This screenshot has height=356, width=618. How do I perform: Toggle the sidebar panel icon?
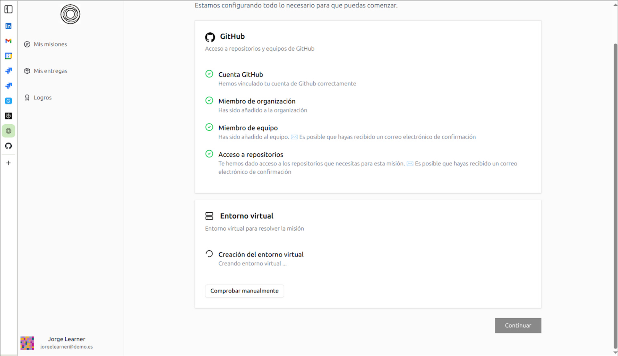8,10
